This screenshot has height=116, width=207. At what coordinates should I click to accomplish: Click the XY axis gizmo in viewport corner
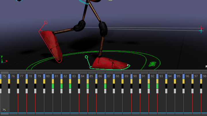pyautogui.click(x=3, y=60)
